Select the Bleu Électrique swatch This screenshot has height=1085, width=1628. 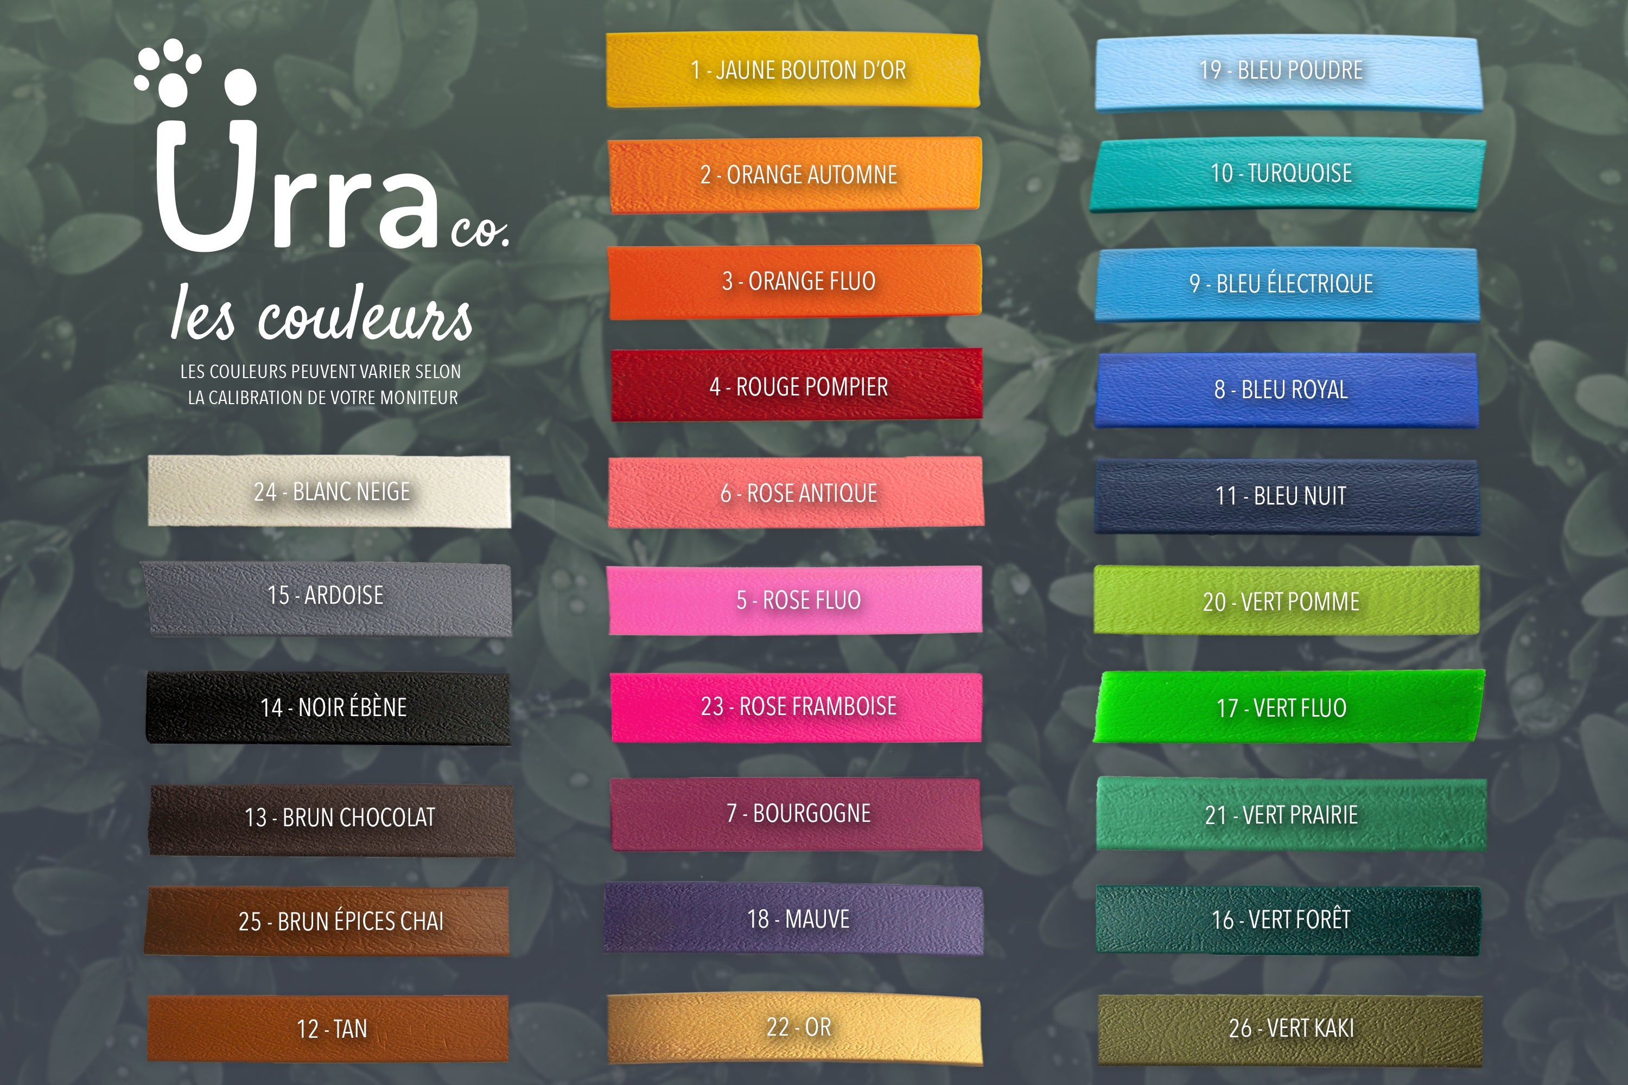point(1286,284)
